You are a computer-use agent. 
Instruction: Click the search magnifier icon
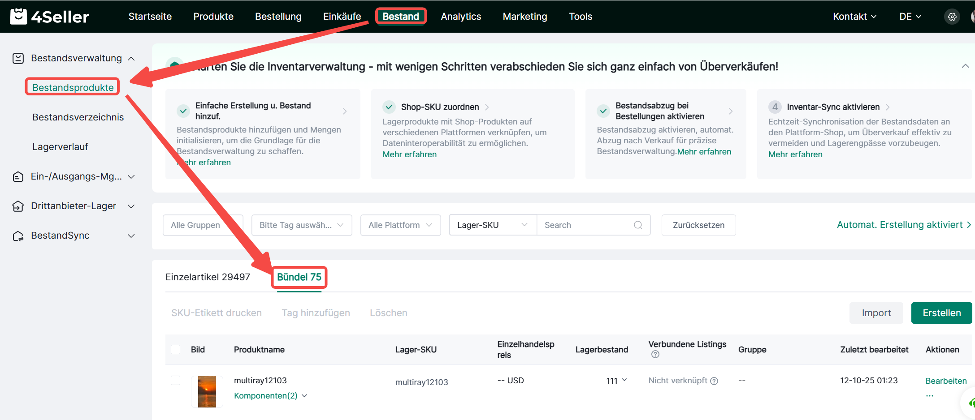(x=638, y=225)
